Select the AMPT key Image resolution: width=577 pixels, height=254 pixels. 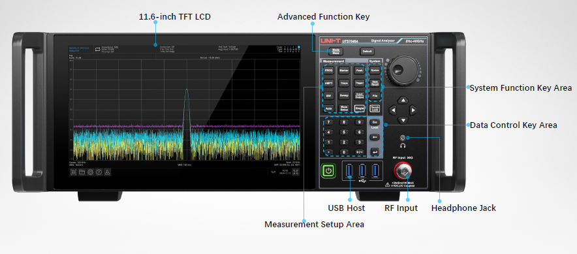[x=328, y=83]
